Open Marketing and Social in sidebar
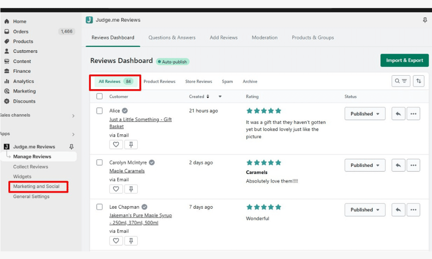The image size is (432, 259). (36, 187)
